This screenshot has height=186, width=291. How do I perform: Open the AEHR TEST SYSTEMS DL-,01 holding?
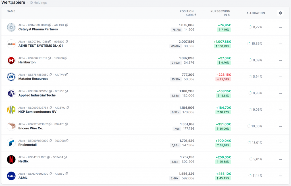click(40, 46)
